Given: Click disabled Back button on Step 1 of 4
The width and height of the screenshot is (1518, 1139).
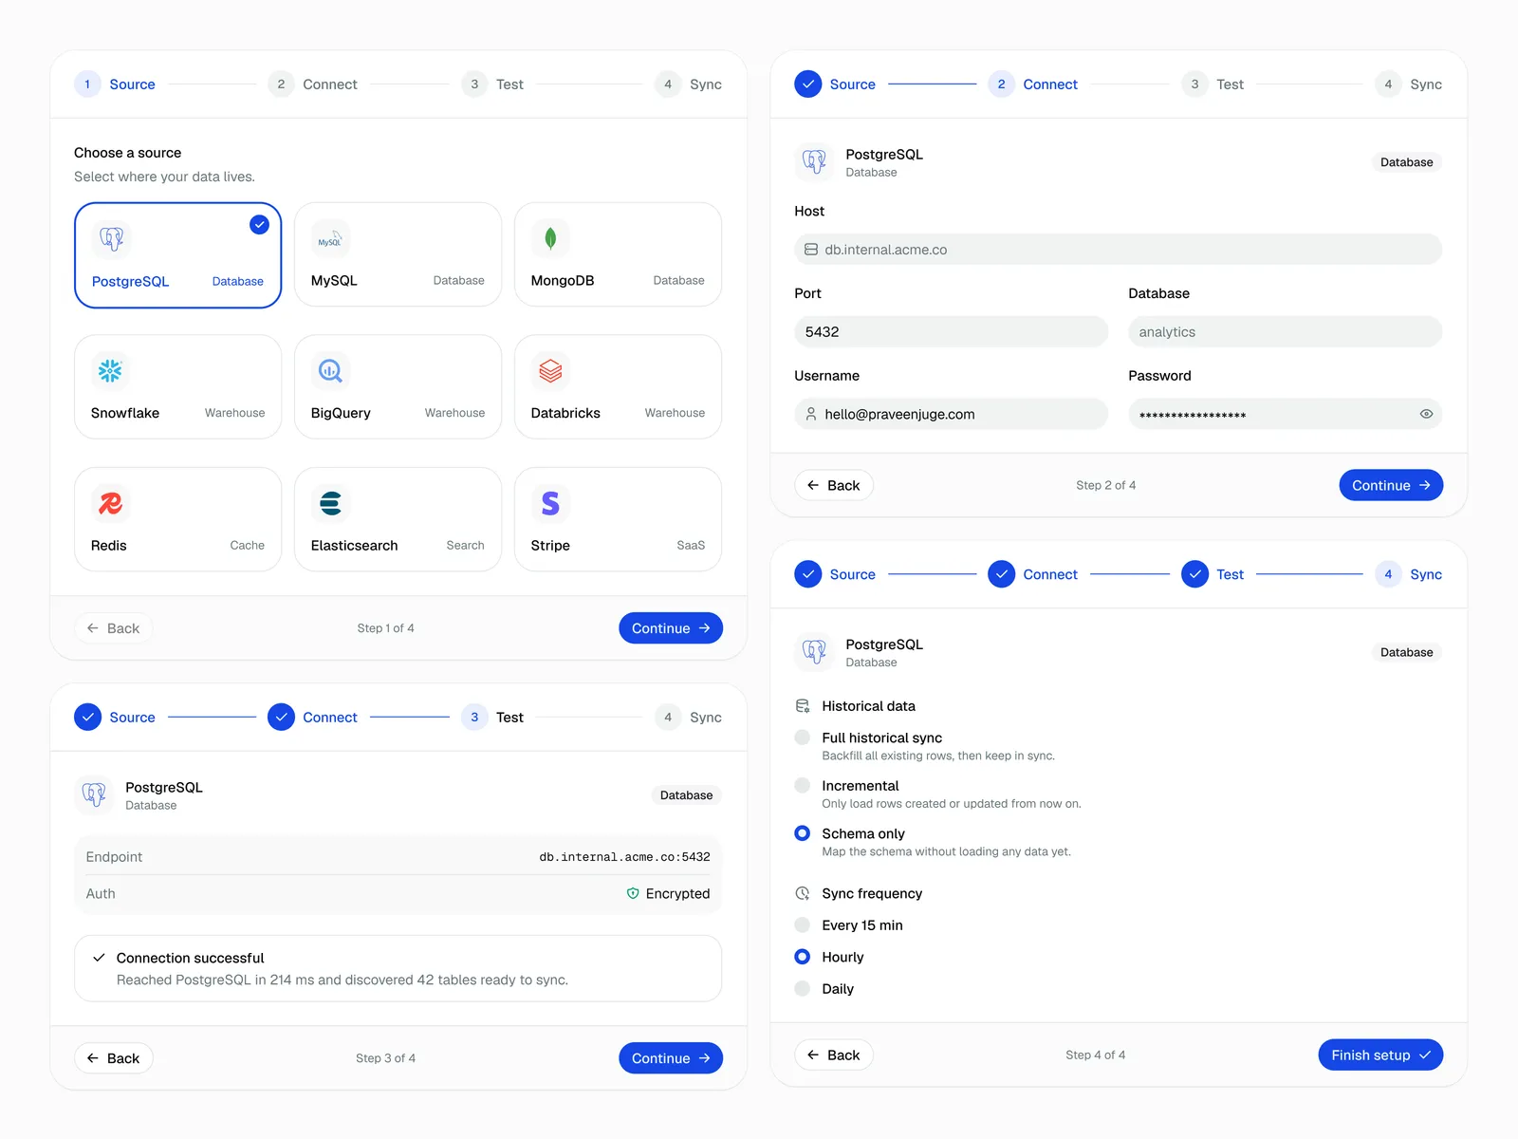Looking at the screenshot, I should click(x=114, y=628).
